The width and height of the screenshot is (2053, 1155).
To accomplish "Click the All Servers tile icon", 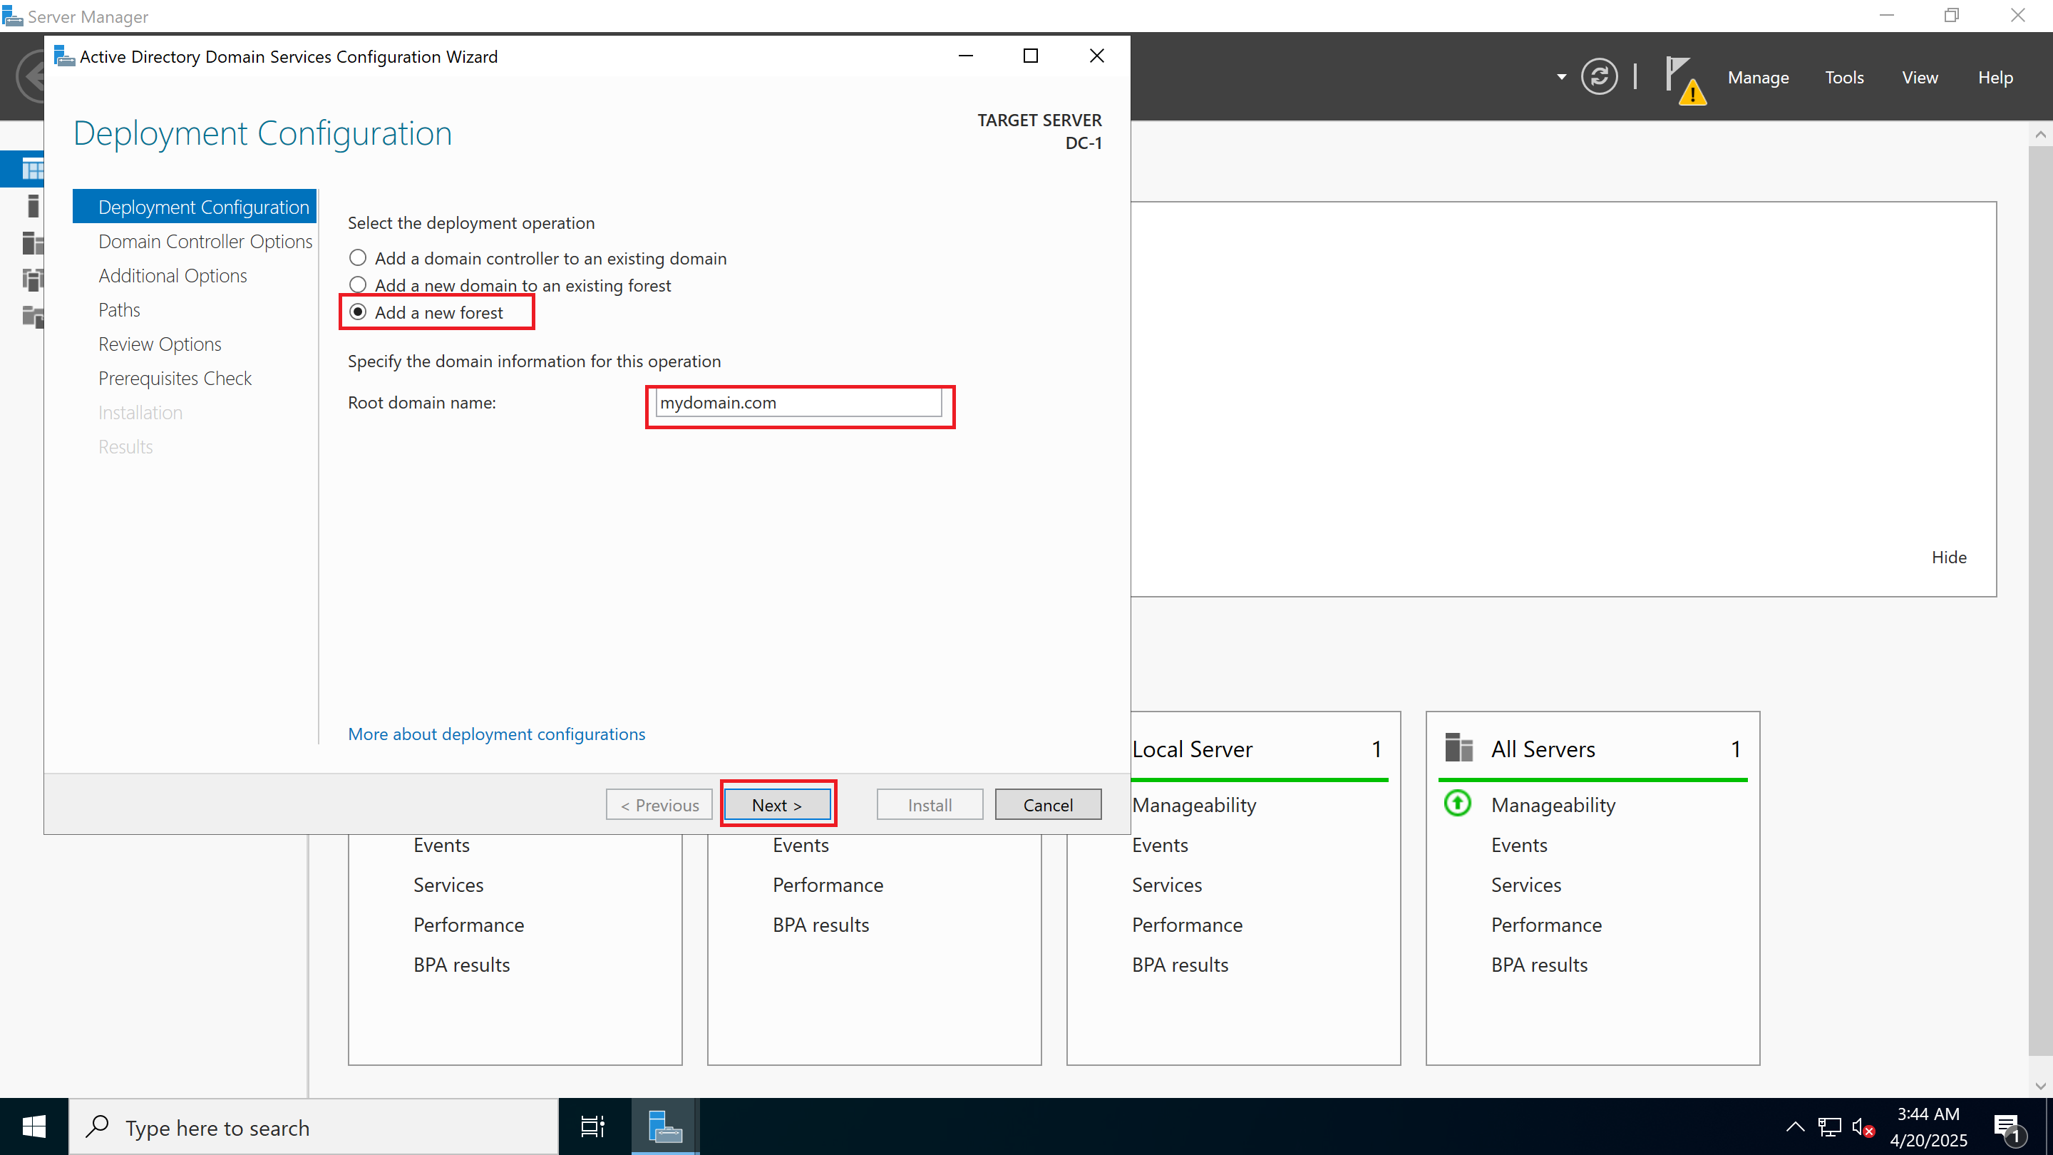I will point(1458,748).
